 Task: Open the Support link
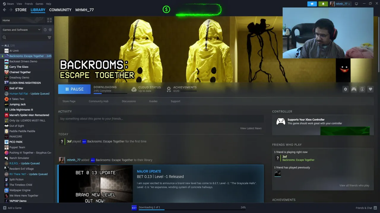click(175, 101)
